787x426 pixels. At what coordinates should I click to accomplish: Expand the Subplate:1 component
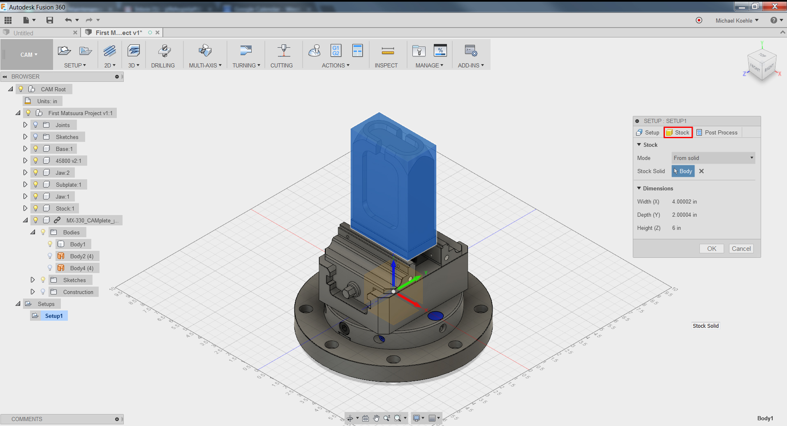tap(25, 184)
